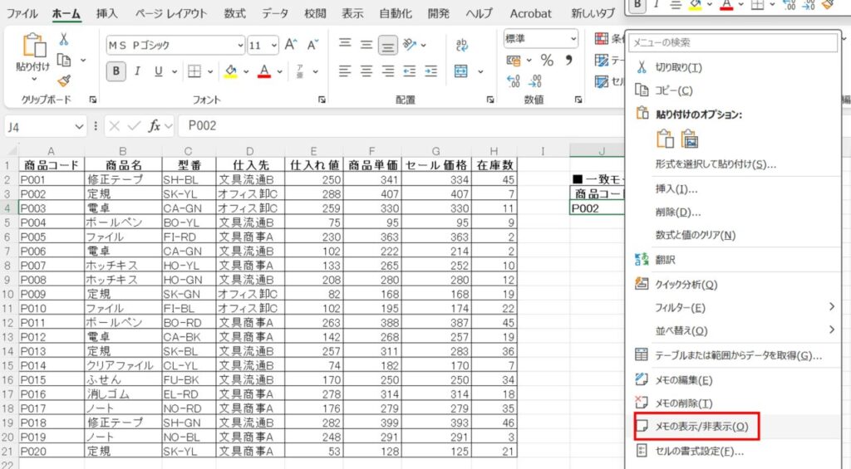Screen dimensions: 851x469
Task: Click the Fill Color bucket in ribbon
Action: (231, 71)
